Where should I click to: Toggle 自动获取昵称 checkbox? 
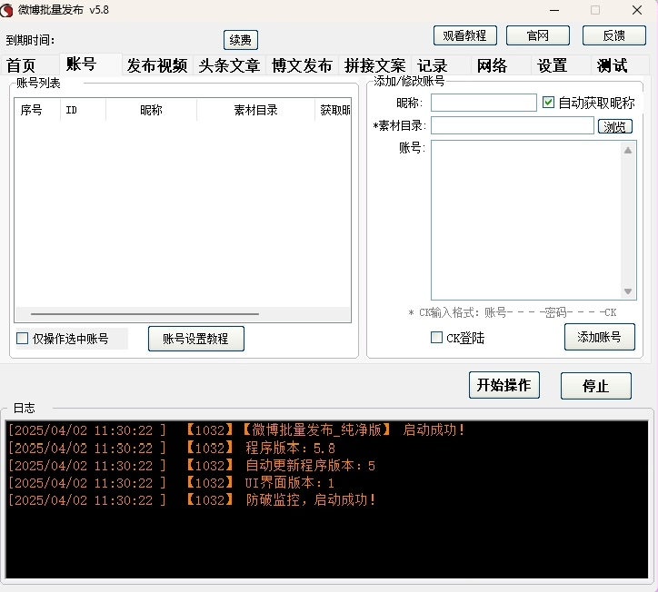tap(548, 103)
